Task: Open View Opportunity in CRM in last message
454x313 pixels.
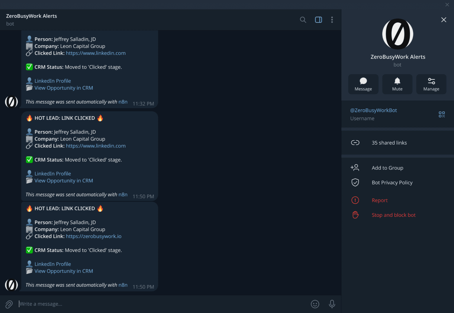Action: coord(64,271)
